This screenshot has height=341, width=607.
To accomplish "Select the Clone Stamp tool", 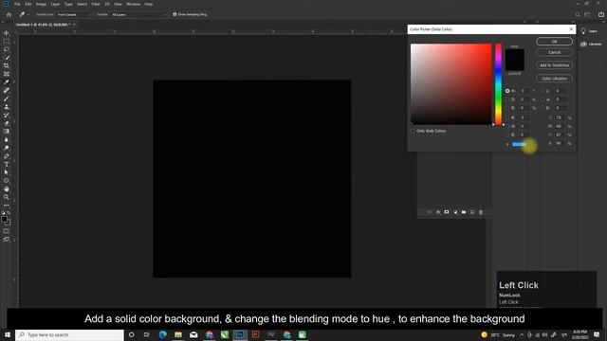I will 7,107.
